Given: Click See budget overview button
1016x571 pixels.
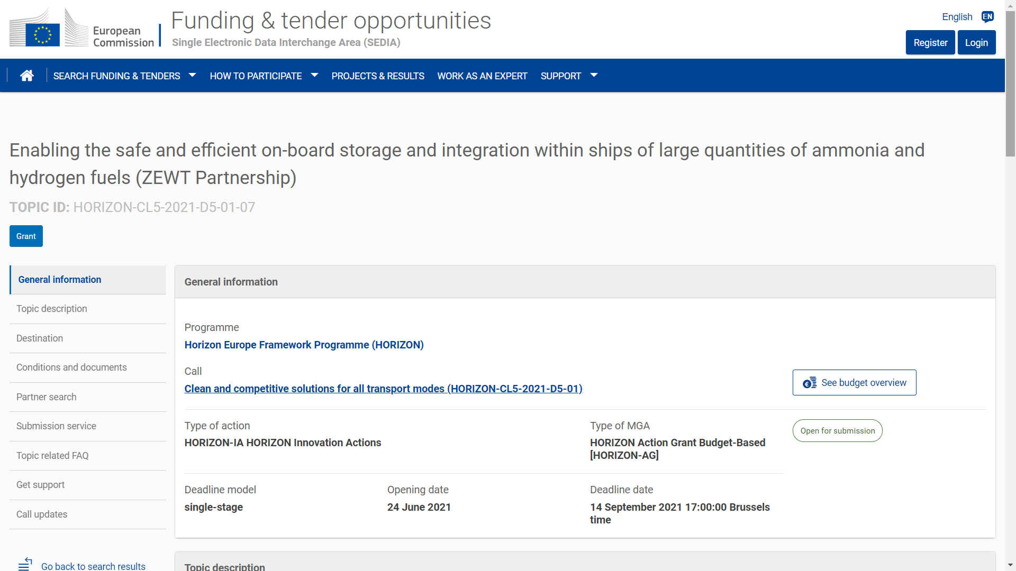Looking at the screenshot, I should [854, 382].
